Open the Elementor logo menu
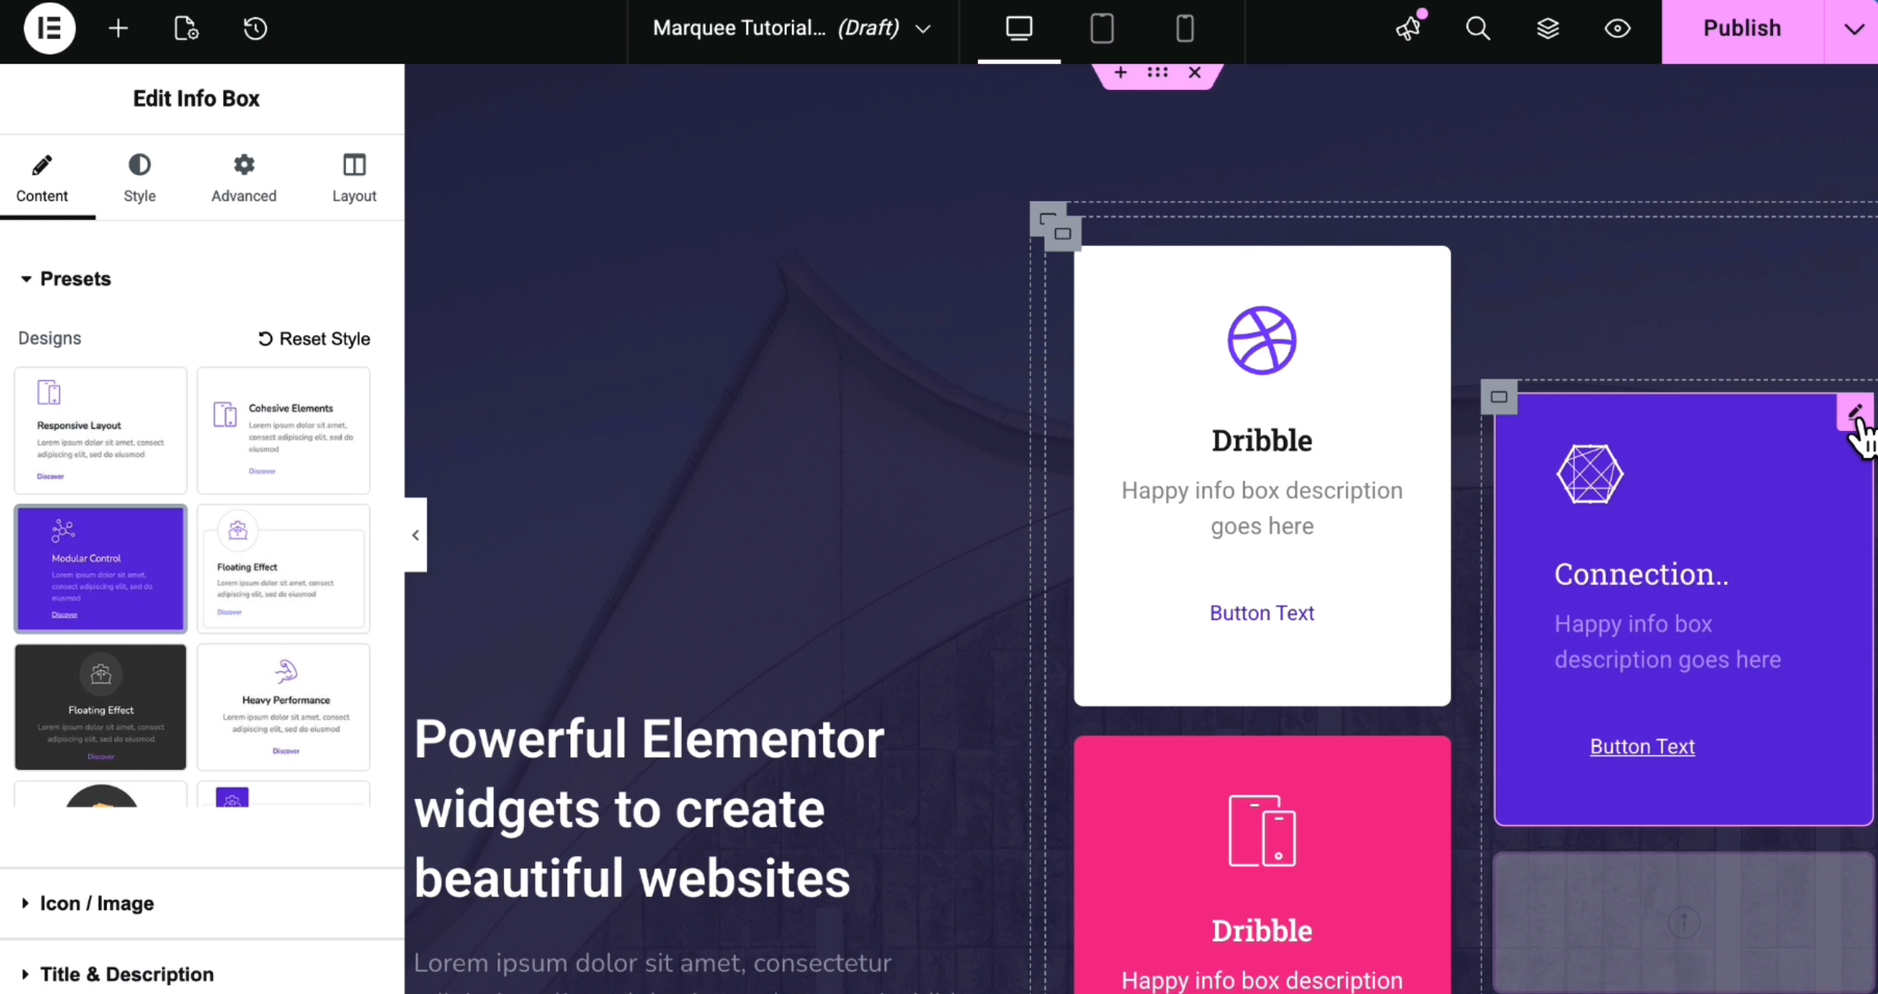Image resolution: width=1878 pixels, height=994 pixels. point(49,28)
